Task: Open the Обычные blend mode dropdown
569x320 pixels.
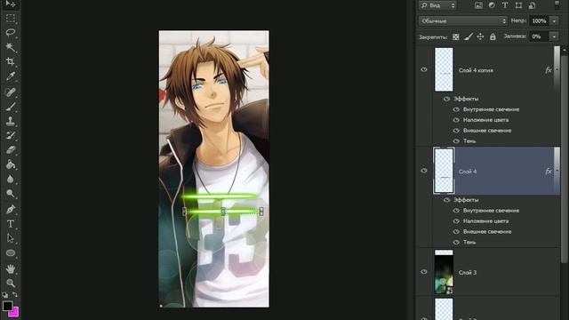Action: point(462,21)
